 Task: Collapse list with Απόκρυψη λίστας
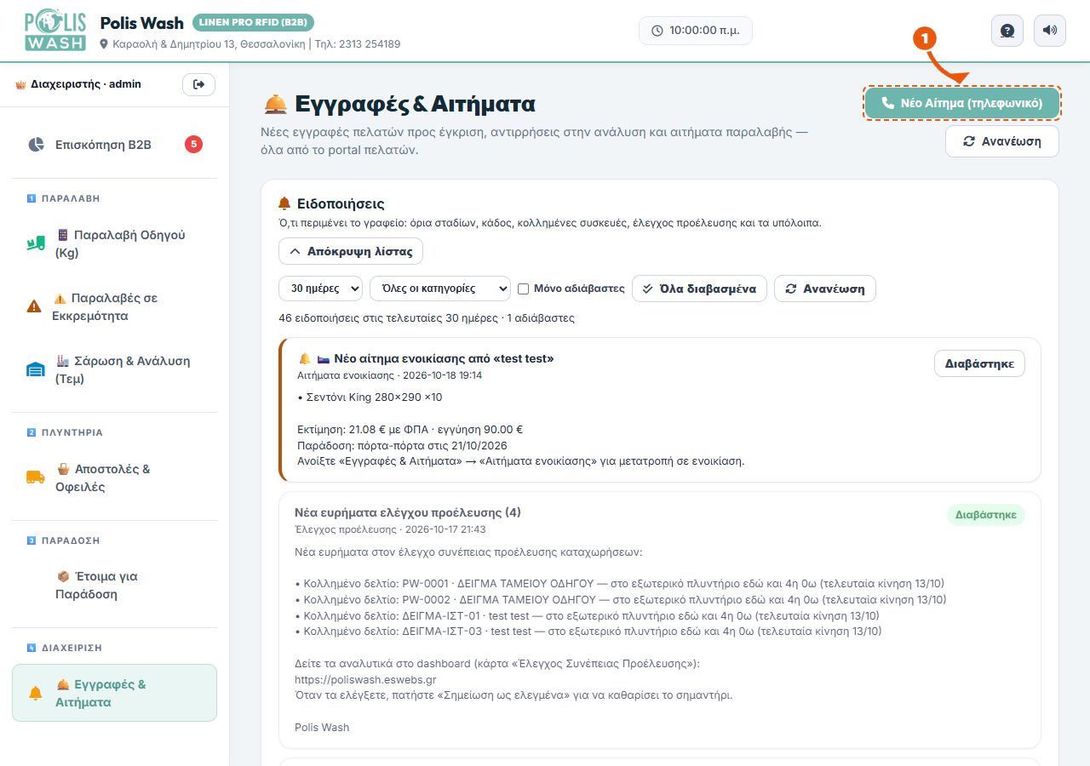point(351,251)
